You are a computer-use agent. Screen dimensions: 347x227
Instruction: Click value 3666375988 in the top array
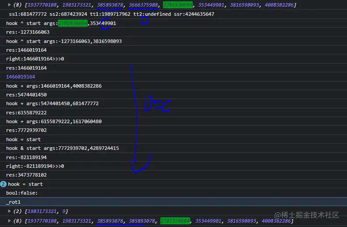(x=143, y=5)
